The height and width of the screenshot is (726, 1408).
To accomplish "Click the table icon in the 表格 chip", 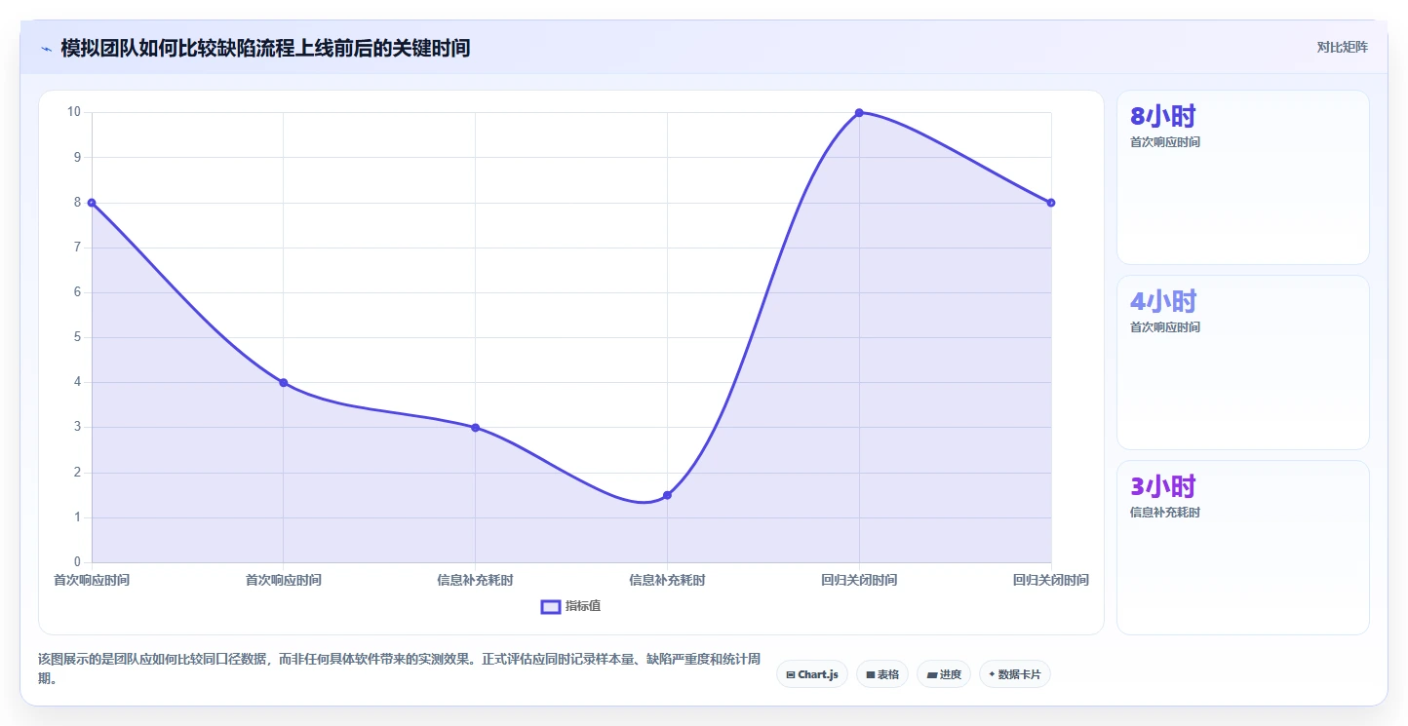I will pyautogui.click(x=870, y=674).
